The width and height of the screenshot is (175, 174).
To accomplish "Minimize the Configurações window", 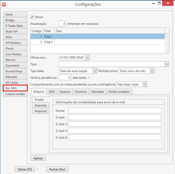I will (154, 3).
